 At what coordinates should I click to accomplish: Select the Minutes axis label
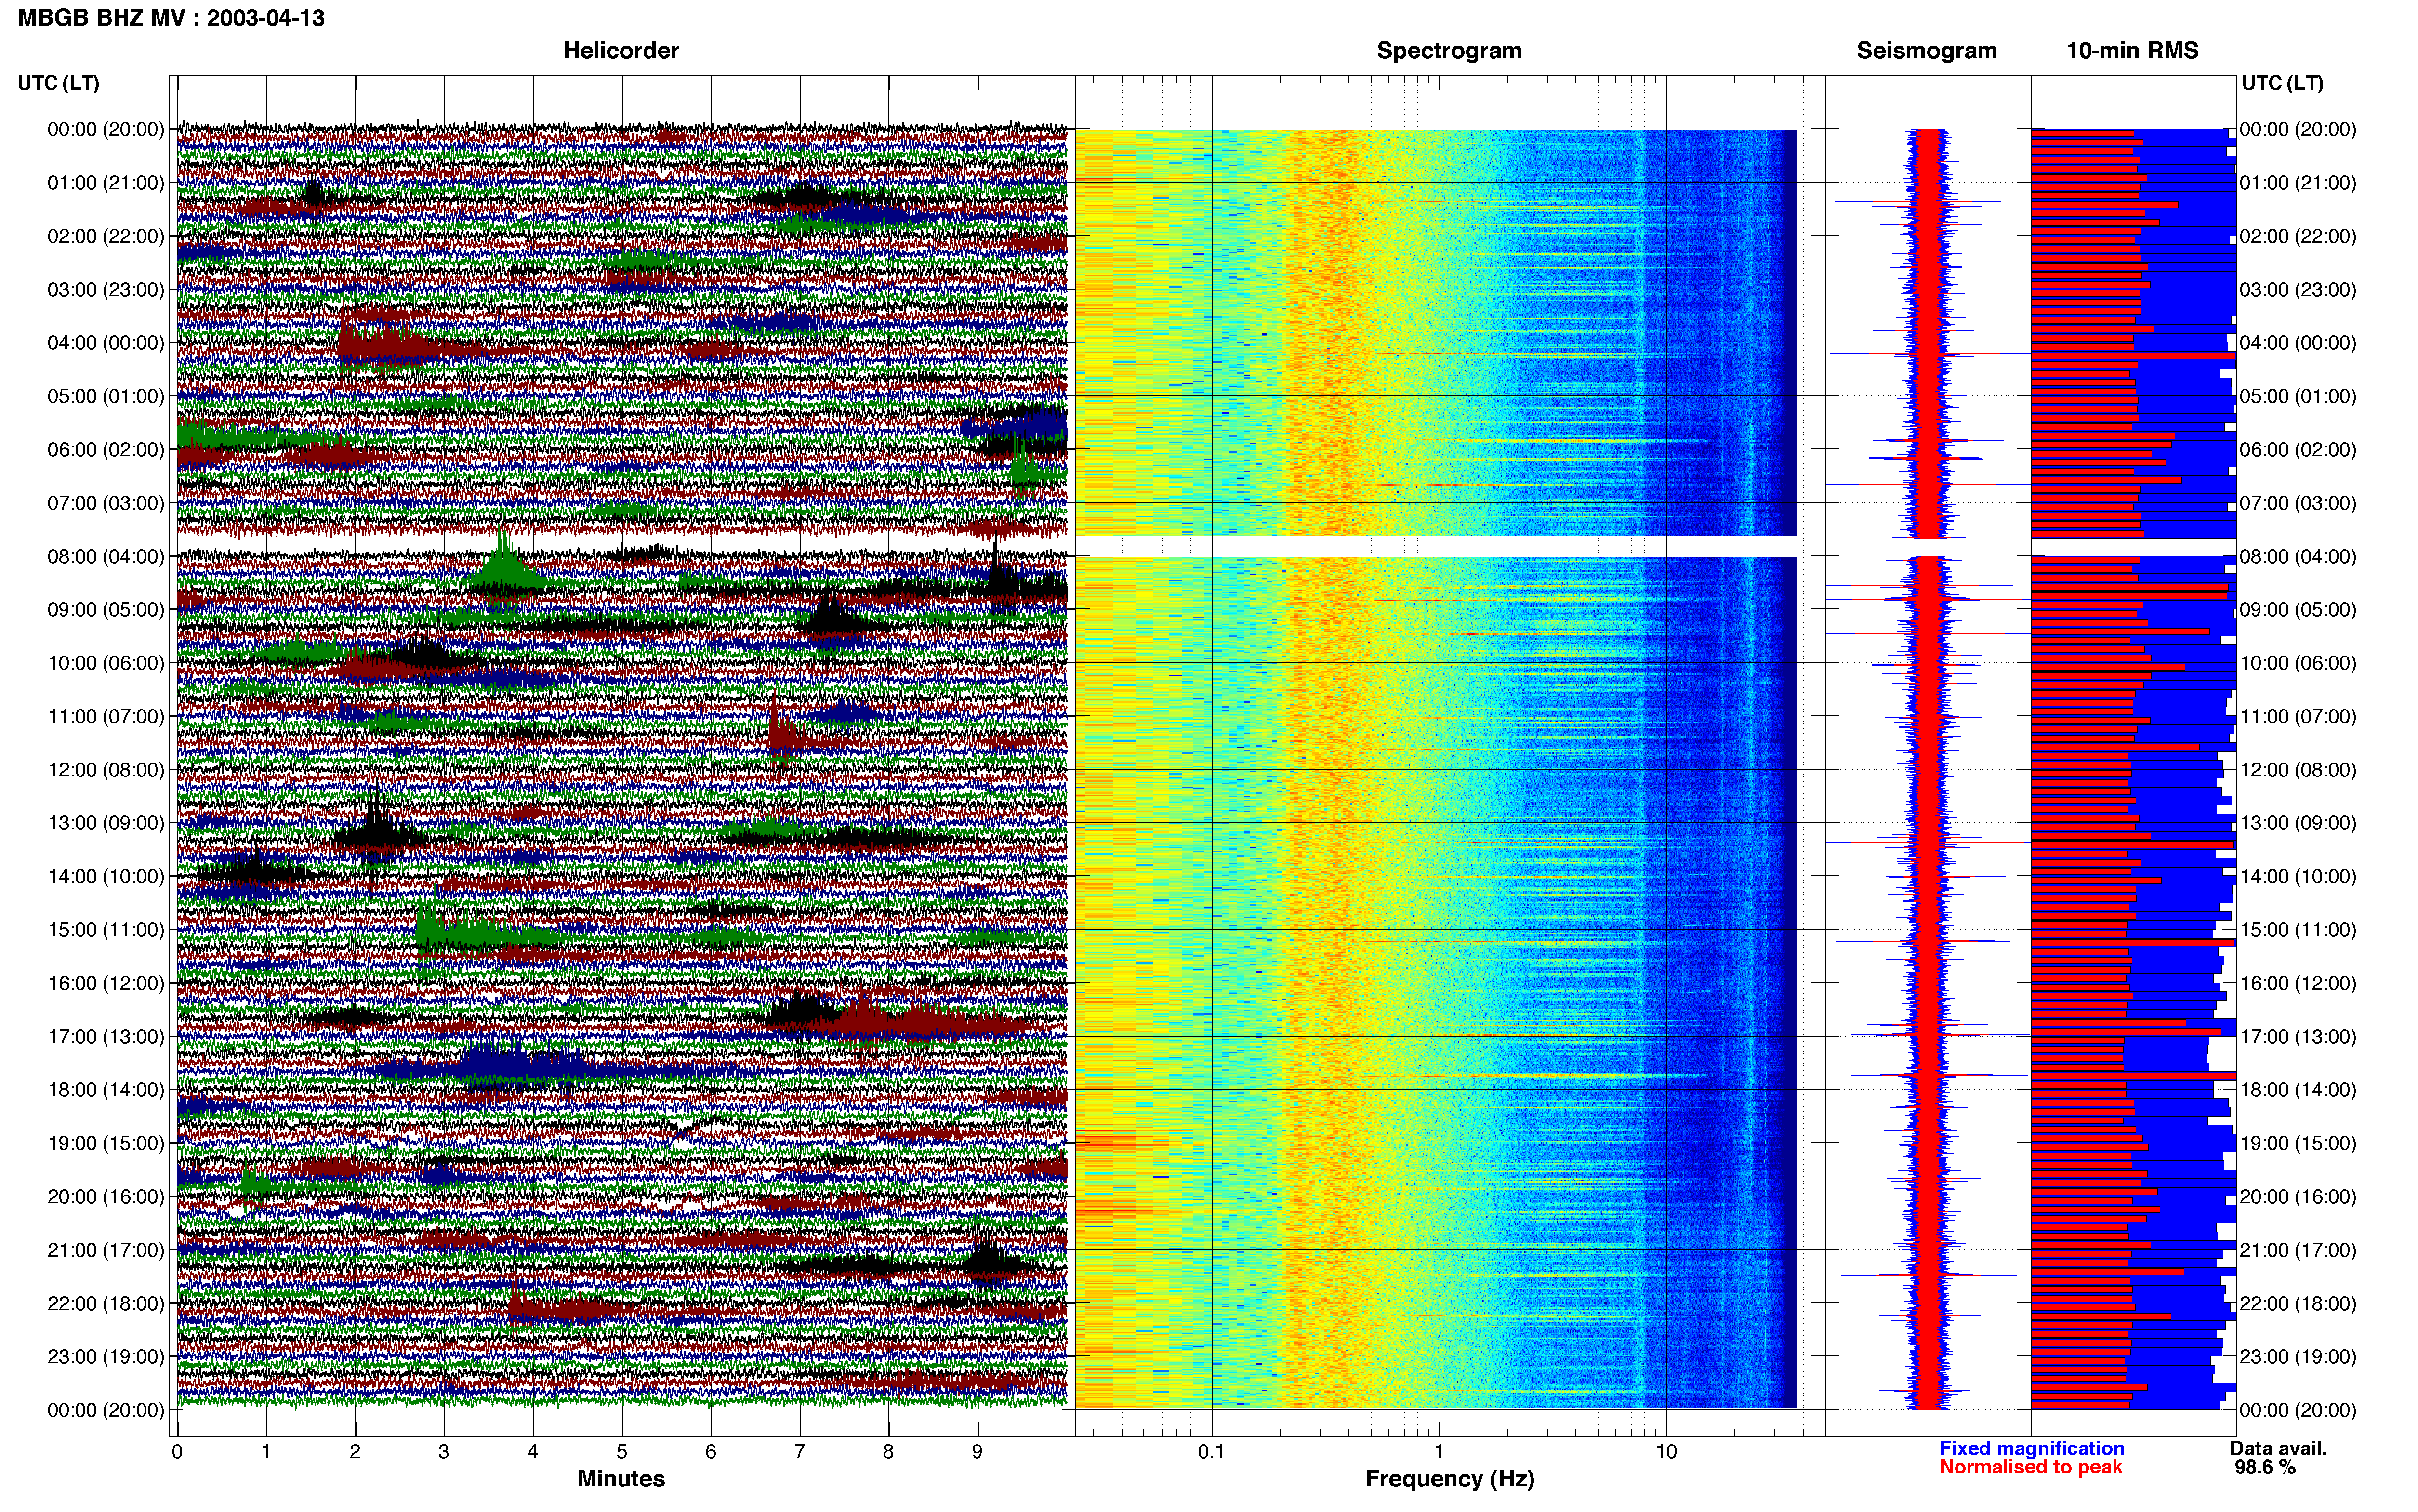click(x=621, y=1479)
